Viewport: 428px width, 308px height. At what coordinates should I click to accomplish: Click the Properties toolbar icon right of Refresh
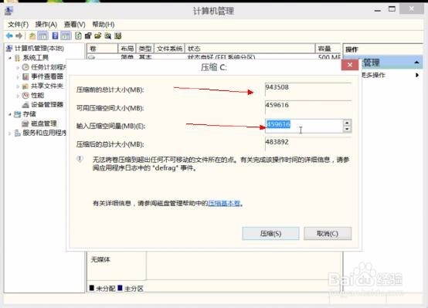pos(88,36)
